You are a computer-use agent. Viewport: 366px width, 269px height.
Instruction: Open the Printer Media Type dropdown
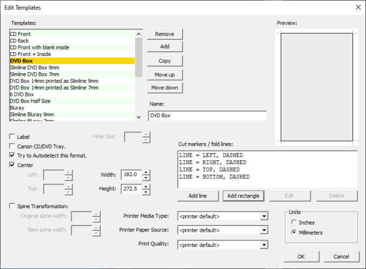tap(264, 216)
